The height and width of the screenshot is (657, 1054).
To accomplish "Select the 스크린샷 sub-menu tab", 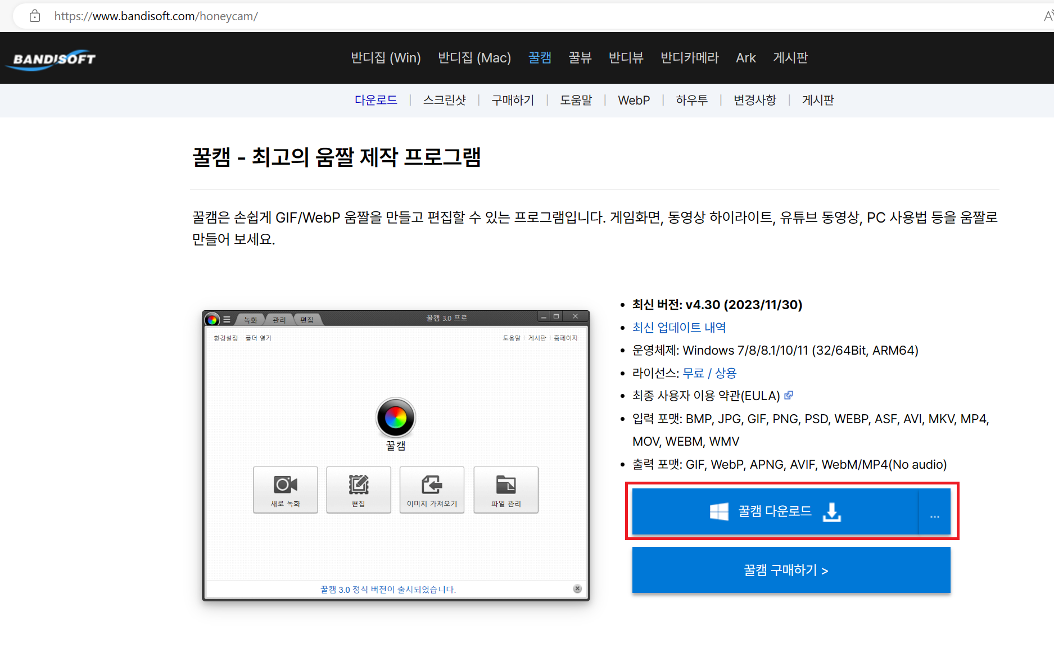I will tap(444, 100).
